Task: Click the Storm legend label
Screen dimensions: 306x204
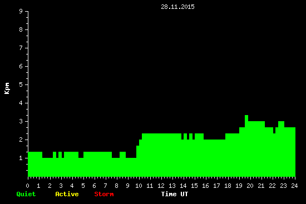Action: point(104,194)
